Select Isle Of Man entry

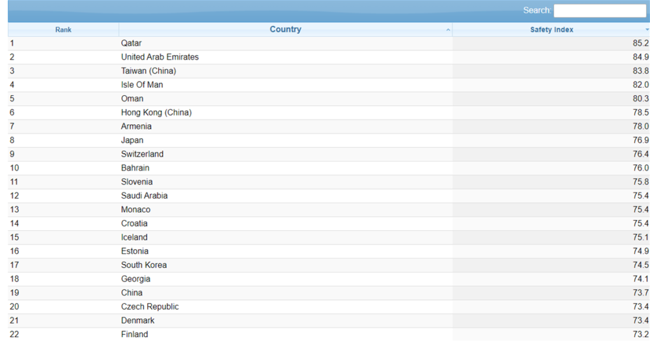click(x=142, y=85)
